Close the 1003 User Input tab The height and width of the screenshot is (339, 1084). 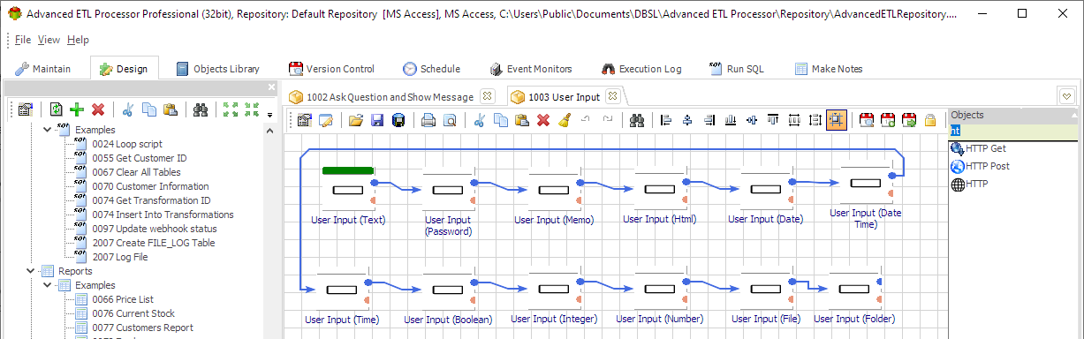(613, 96)
